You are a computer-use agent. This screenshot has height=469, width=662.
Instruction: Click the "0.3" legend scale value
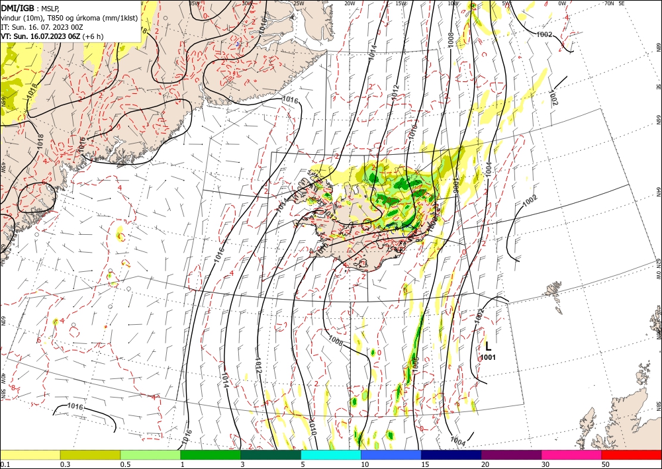click(65, 464)
